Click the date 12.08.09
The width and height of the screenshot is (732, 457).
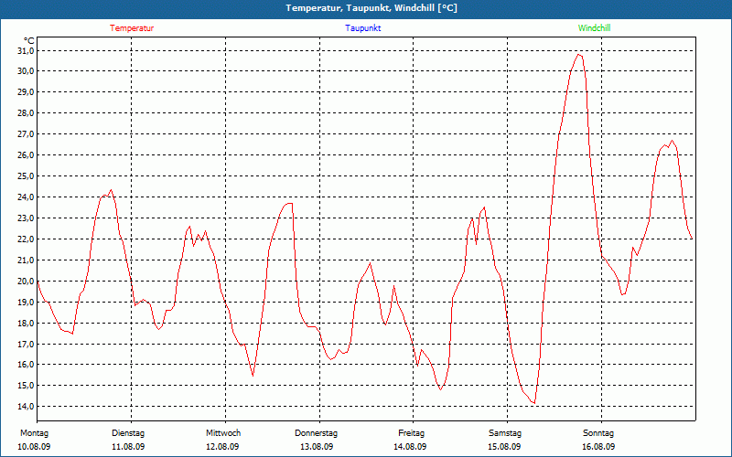(222, 447)
